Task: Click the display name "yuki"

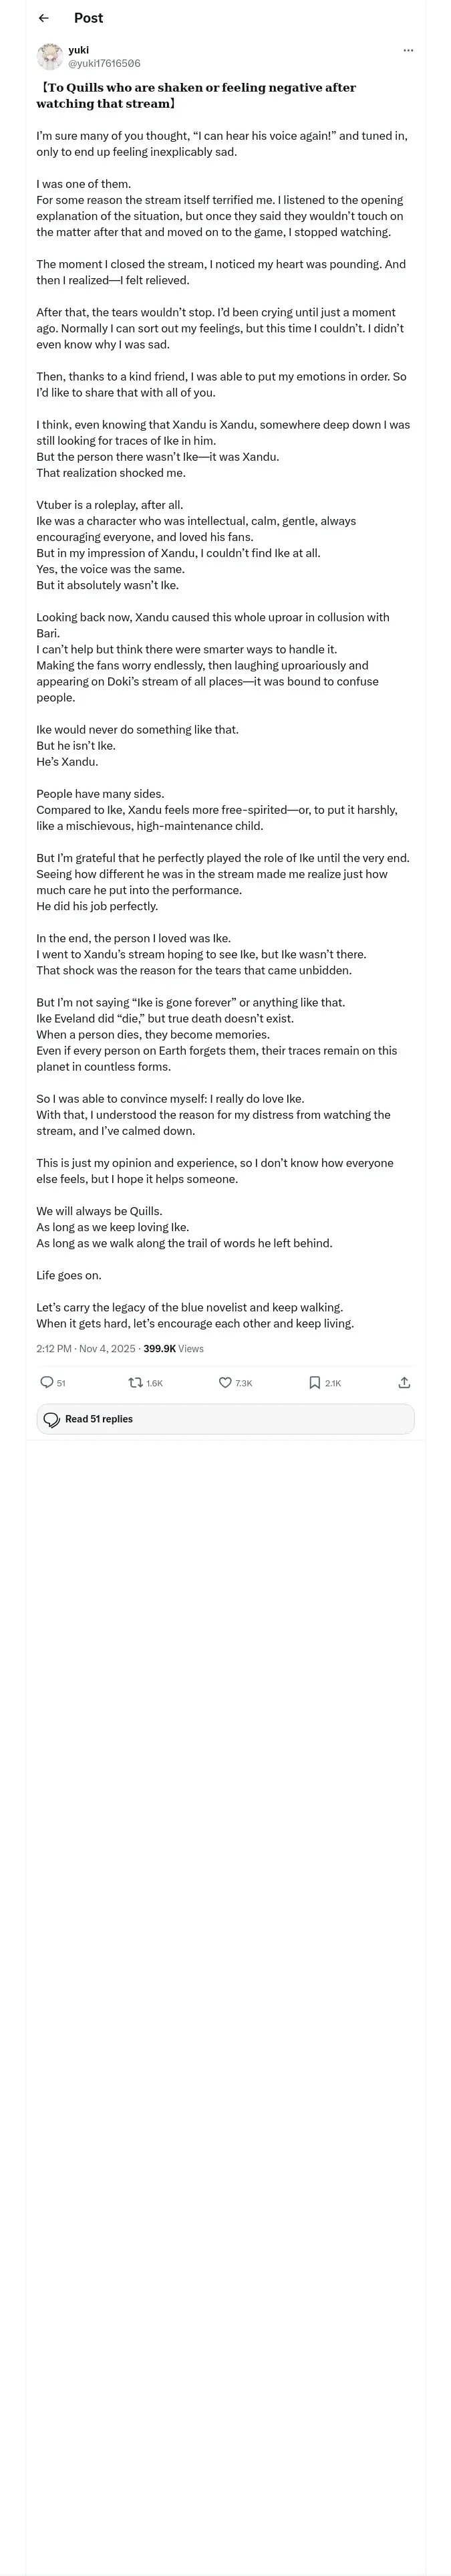Action: coord(78,49)
